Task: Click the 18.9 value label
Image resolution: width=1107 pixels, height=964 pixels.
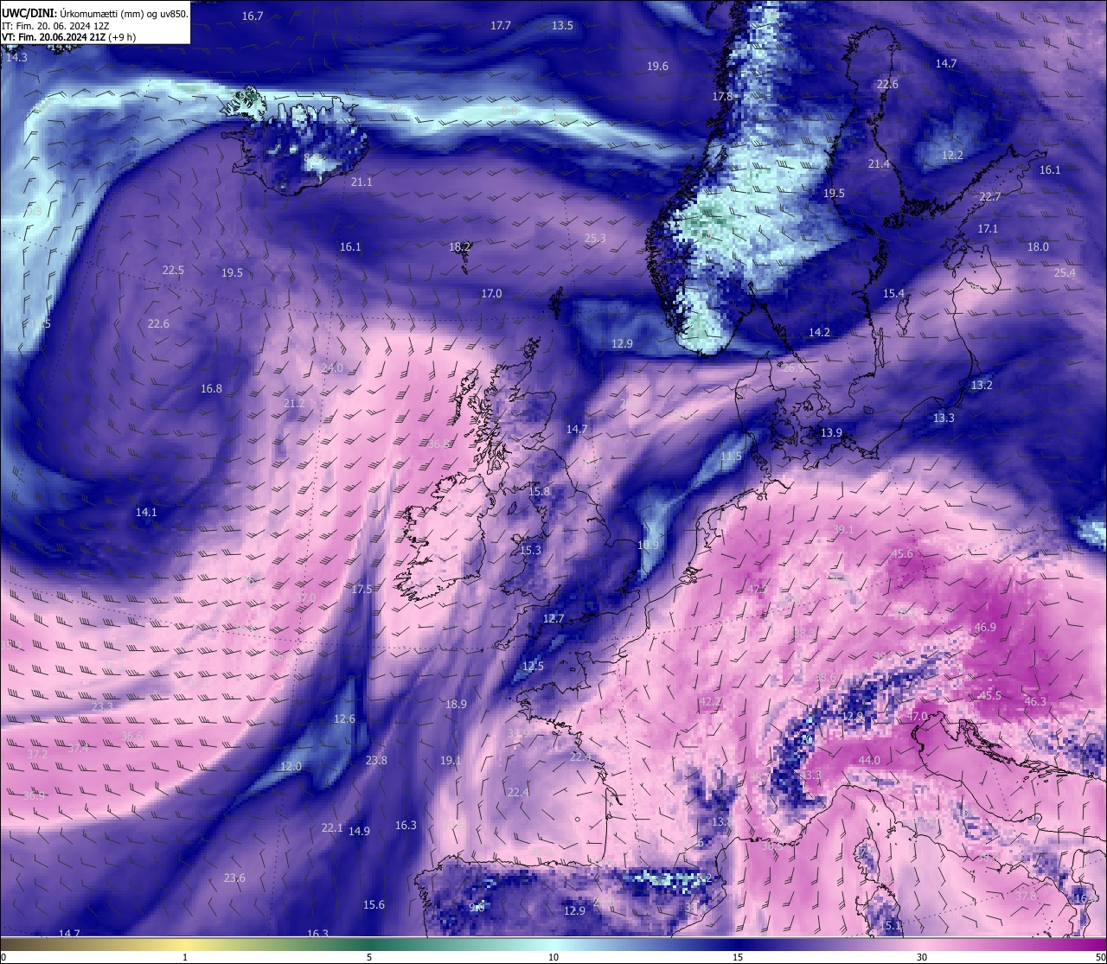Action: click(456, 705)
